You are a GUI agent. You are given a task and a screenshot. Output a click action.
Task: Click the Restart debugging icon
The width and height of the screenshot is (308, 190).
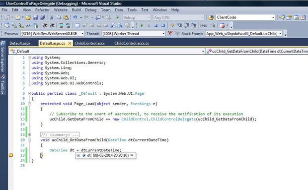tap(163, 25)
